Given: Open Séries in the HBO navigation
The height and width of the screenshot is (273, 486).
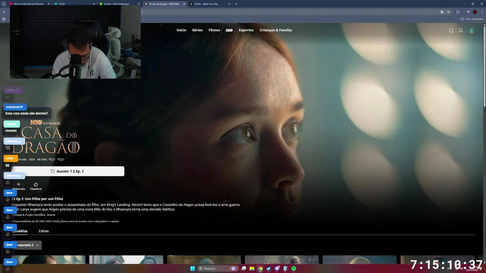Looking at the screenshot, I should 197,30.
